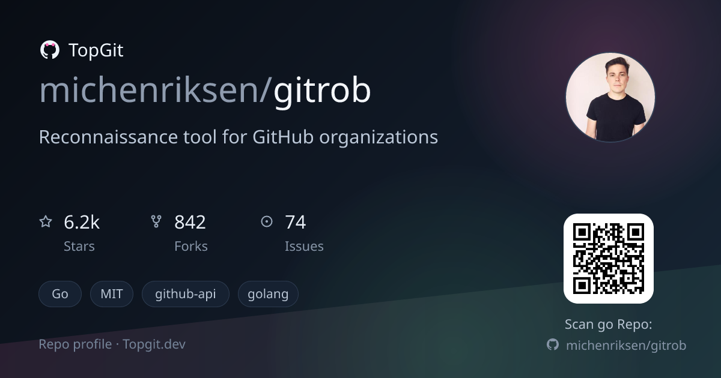This screenshot has width=721, height=378.
Task: Click the TopGit logo icon
Action: (49, 50)
